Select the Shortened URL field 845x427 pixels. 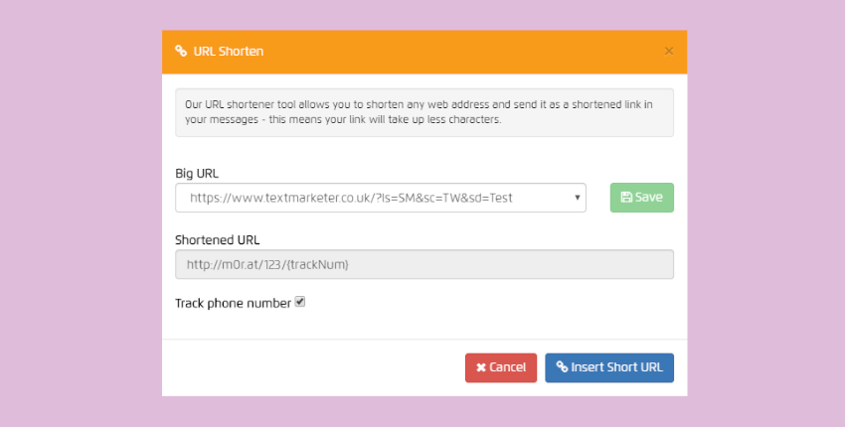[x=424, y=264]
